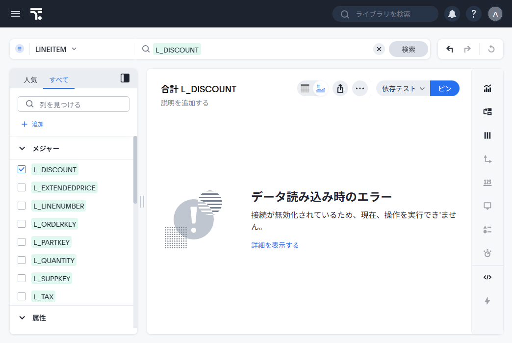The height and width of the screenshot is (343, 512).
Task: Open the 依存テスト dropdown
Action: [x=403, y=88]
